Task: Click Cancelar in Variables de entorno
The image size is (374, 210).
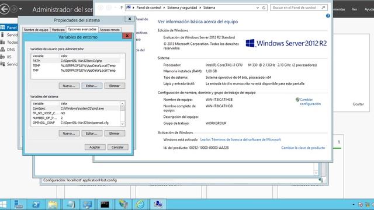Action: (x=117, y=147)
